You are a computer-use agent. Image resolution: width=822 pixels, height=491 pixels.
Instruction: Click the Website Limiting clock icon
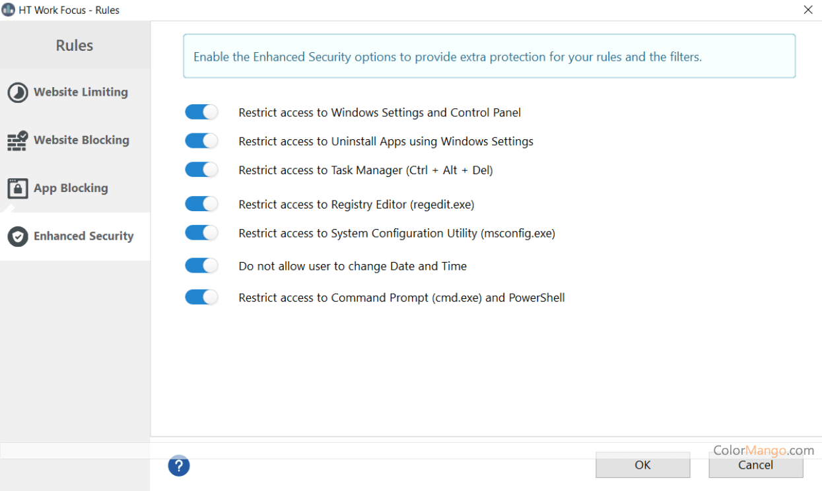click(18, 92)
